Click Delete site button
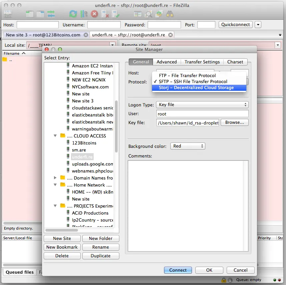Image resolution: width=286 pixels, height=285 pixels. 62,256
